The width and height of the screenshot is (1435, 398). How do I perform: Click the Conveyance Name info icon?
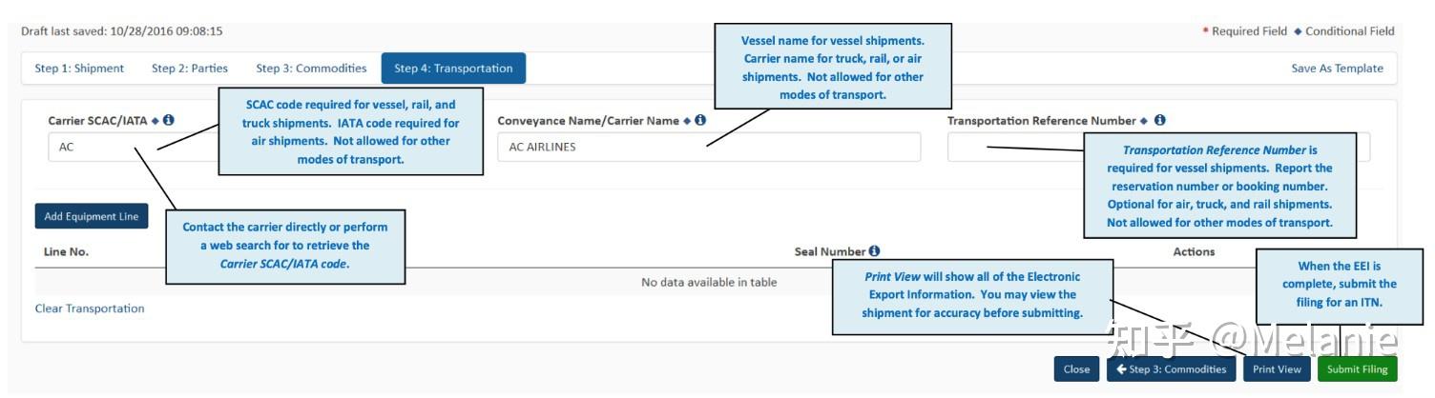tap(700, 121)
